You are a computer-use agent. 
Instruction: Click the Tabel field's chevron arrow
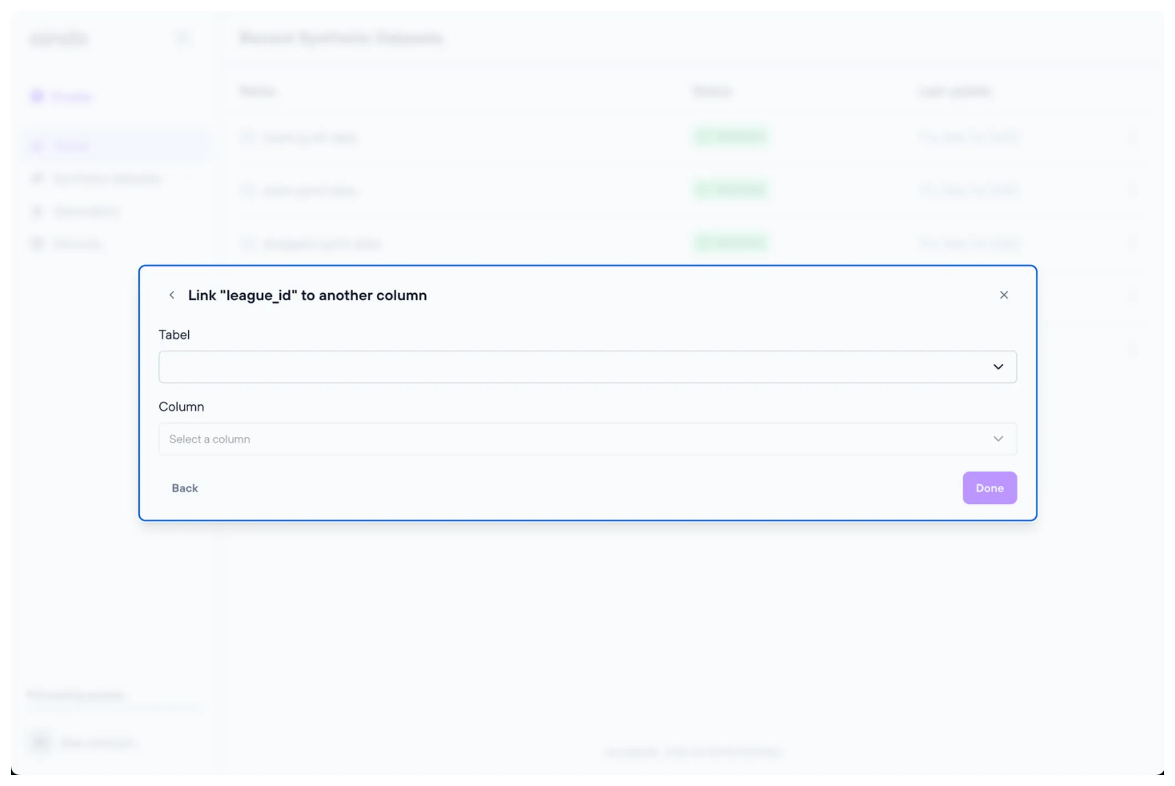coord(998,367)
